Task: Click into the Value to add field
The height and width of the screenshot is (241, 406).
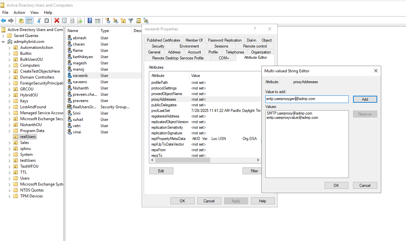Action: (x=307, y=99)
